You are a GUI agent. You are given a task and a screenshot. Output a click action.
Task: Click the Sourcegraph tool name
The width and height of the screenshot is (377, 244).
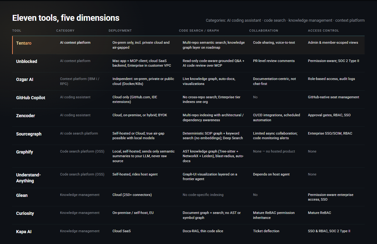point(29,134)
